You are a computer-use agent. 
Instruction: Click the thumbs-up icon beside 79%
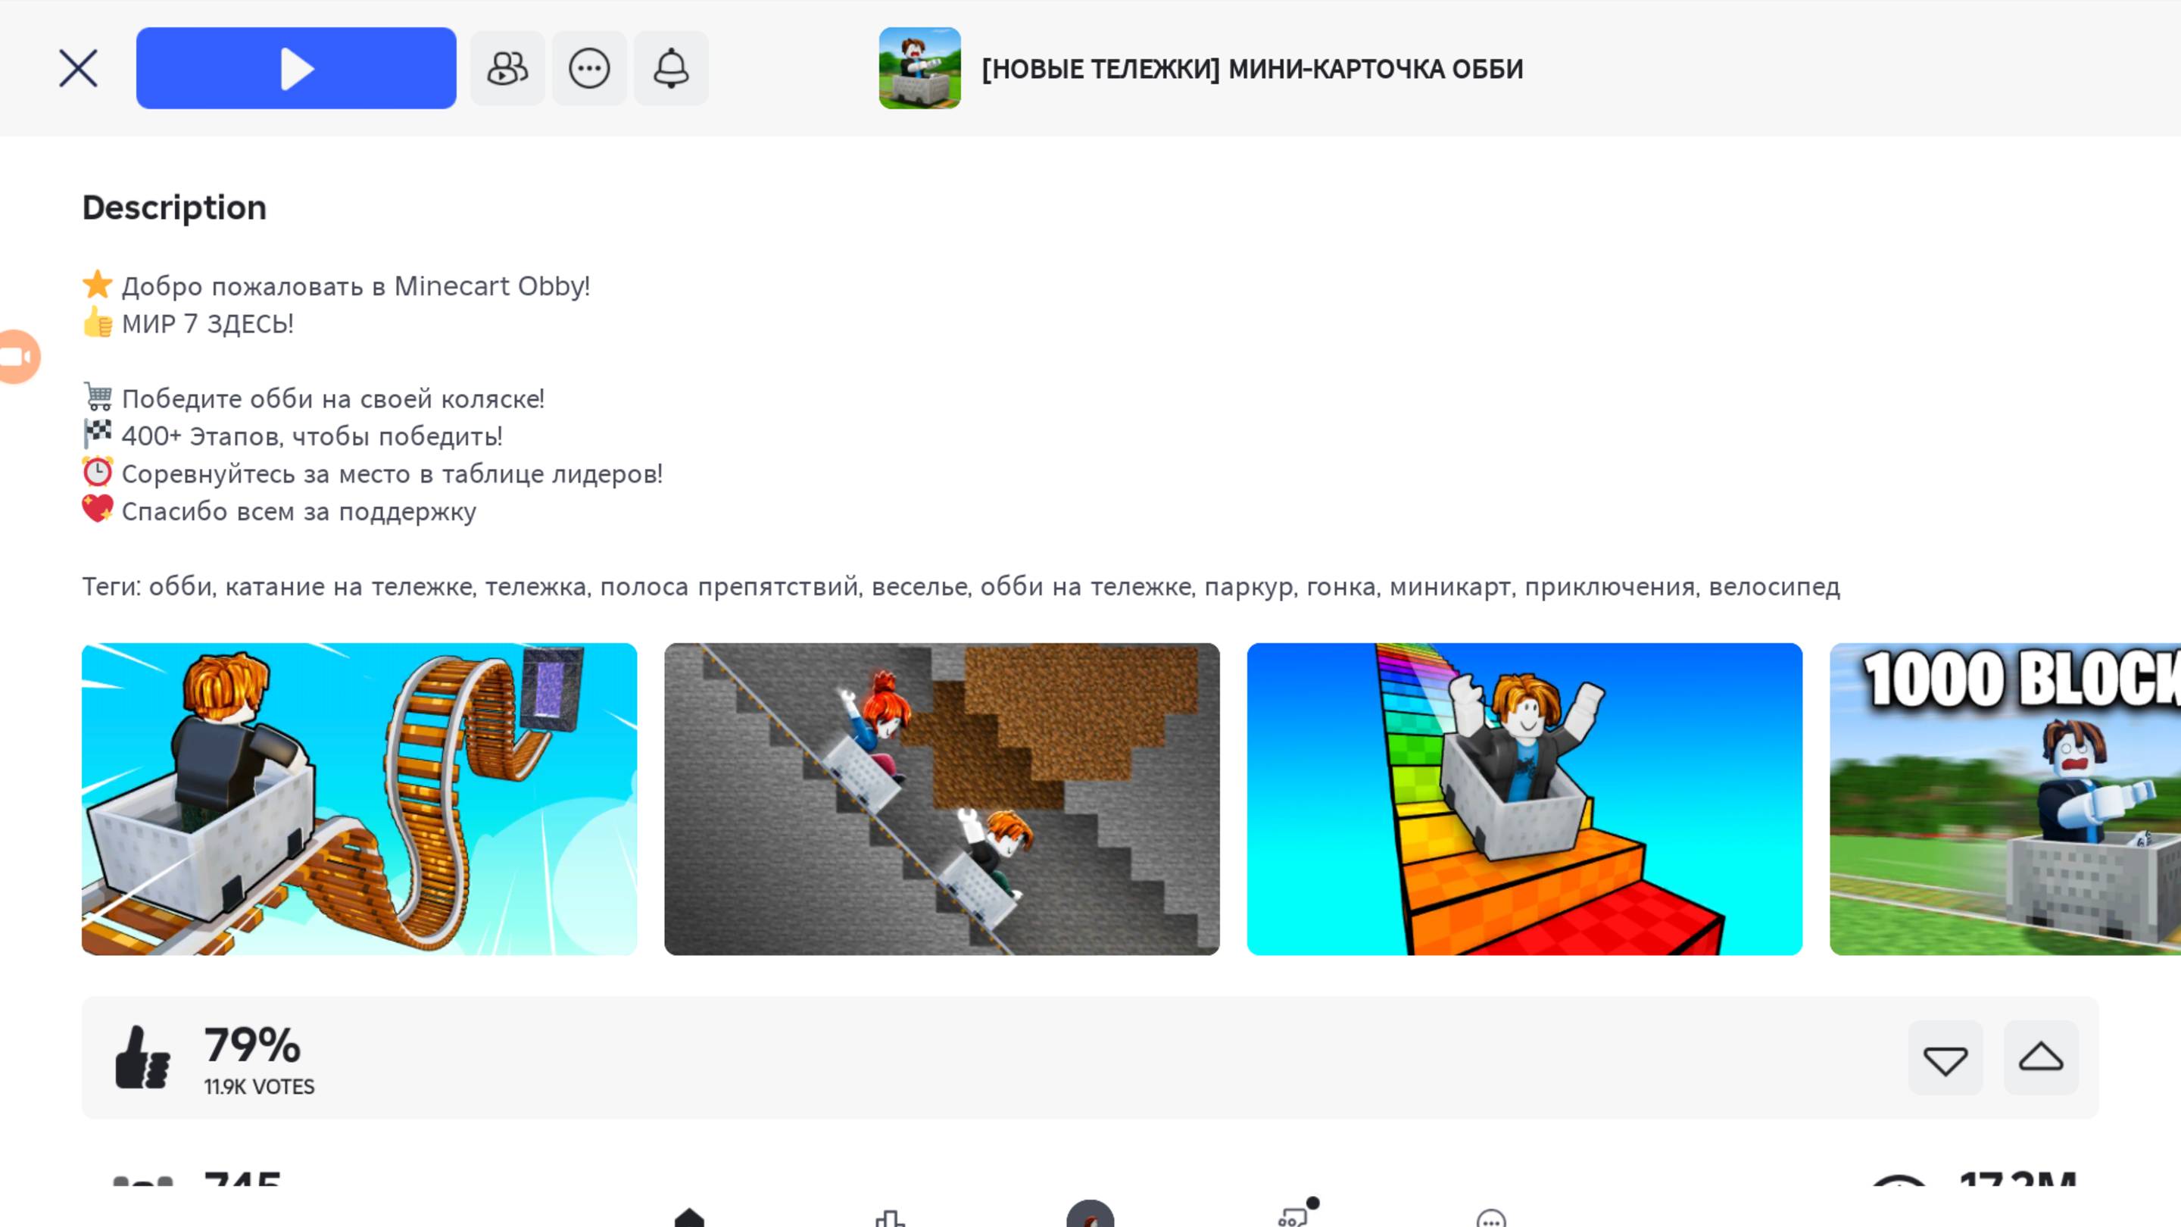click(x=142, y=1057)
